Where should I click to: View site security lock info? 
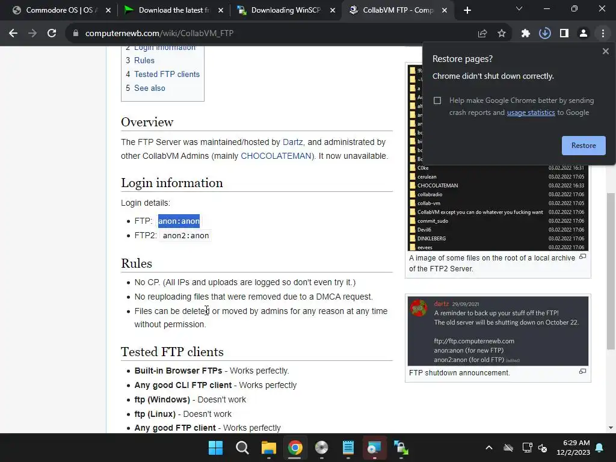(76, 34)
